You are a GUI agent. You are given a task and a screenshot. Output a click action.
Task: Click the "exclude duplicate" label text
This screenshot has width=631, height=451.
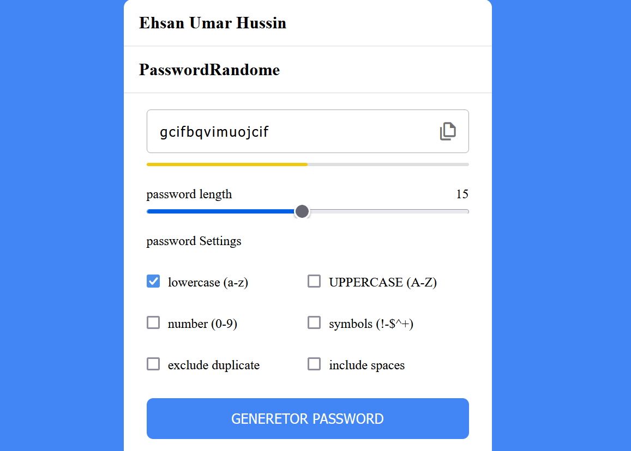(214, 365)
